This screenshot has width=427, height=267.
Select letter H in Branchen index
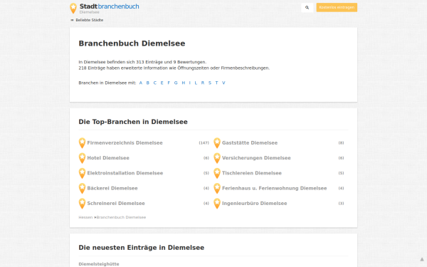(x=184, y=83)
